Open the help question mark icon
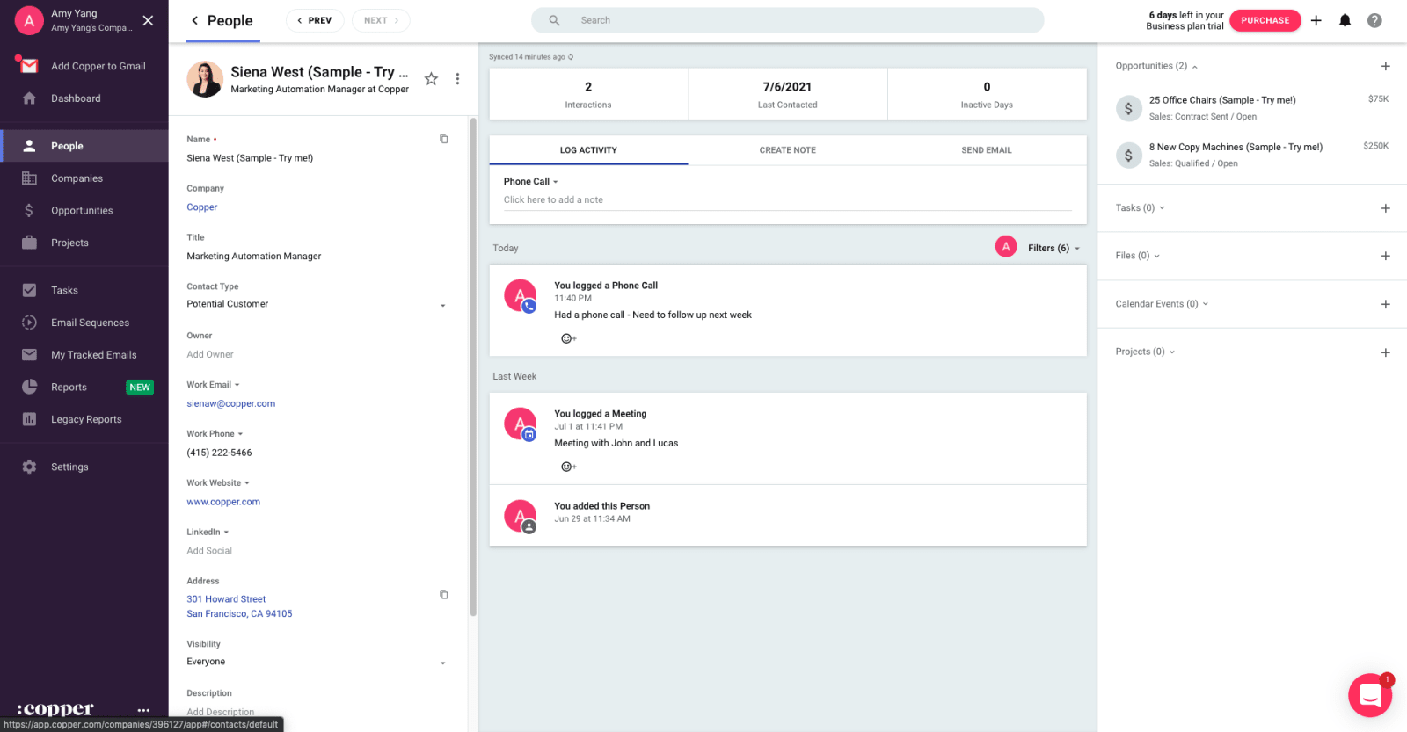The image size is (1407, 732). click(1374, 20)
